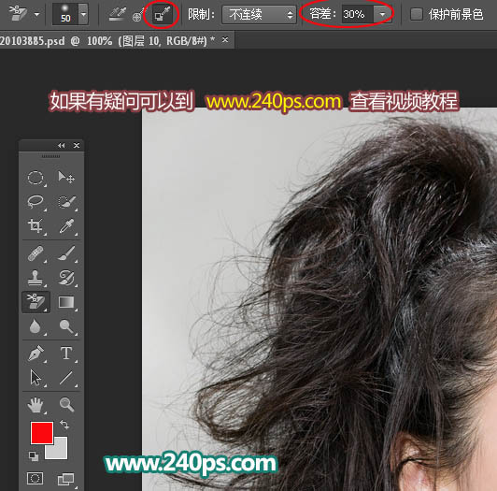Select the Zoom tool
The width and height of the screenshot is (497, 491).
pyautogui.click(x=66, y=405)
